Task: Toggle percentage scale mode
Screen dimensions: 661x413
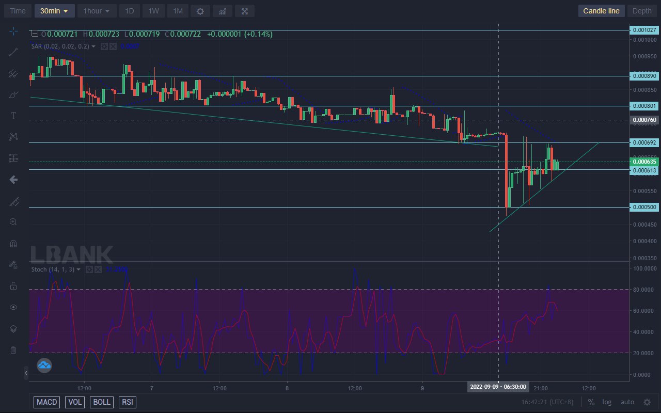Action: (591, 402)
